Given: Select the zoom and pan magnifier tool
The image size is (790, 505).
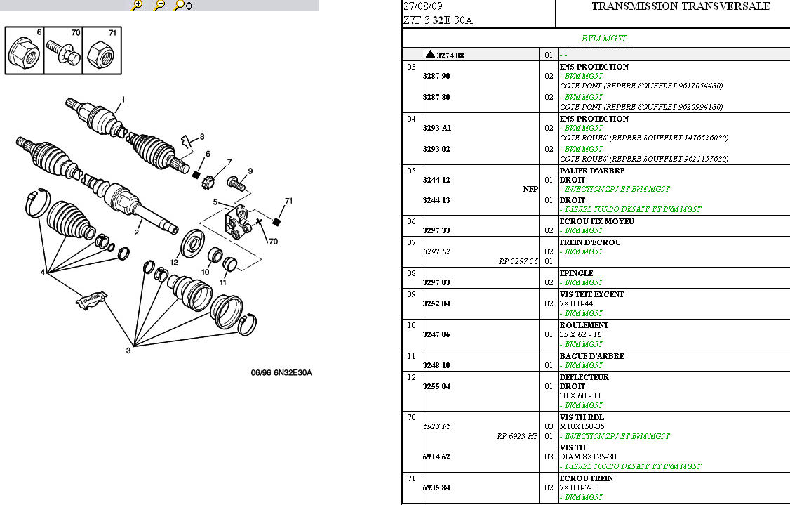Looking at the screenshot, I should (183, 5).
